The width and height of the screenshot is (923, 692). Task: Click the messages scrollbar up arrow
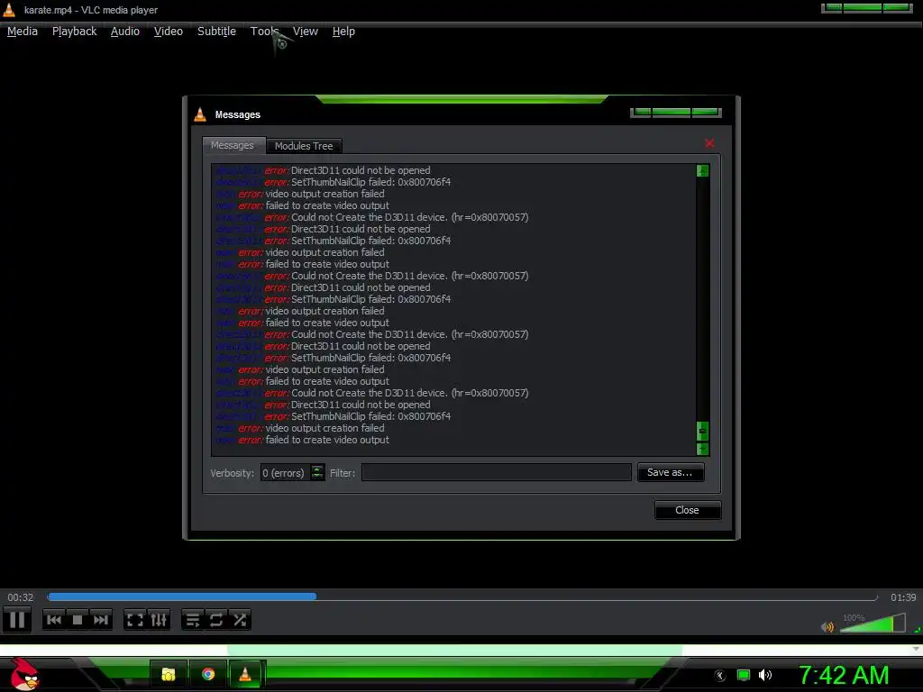pyautogui.click(x=702, y=170)
